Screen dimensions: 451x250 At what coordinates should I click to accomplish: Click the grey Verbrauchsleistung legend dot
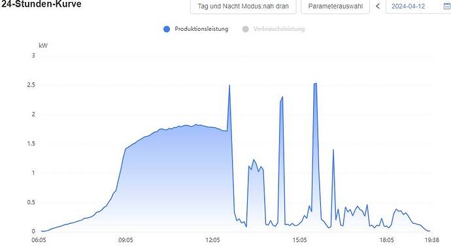(x=245, y=29)
